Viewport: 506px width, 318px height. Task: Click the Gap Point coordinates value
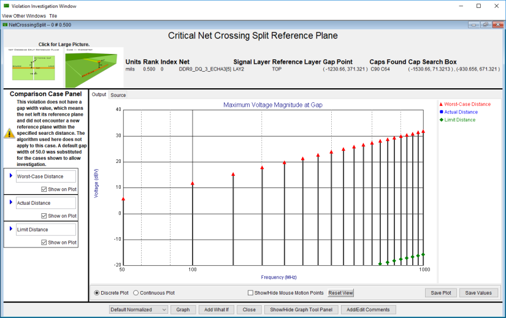pos(345,69)
